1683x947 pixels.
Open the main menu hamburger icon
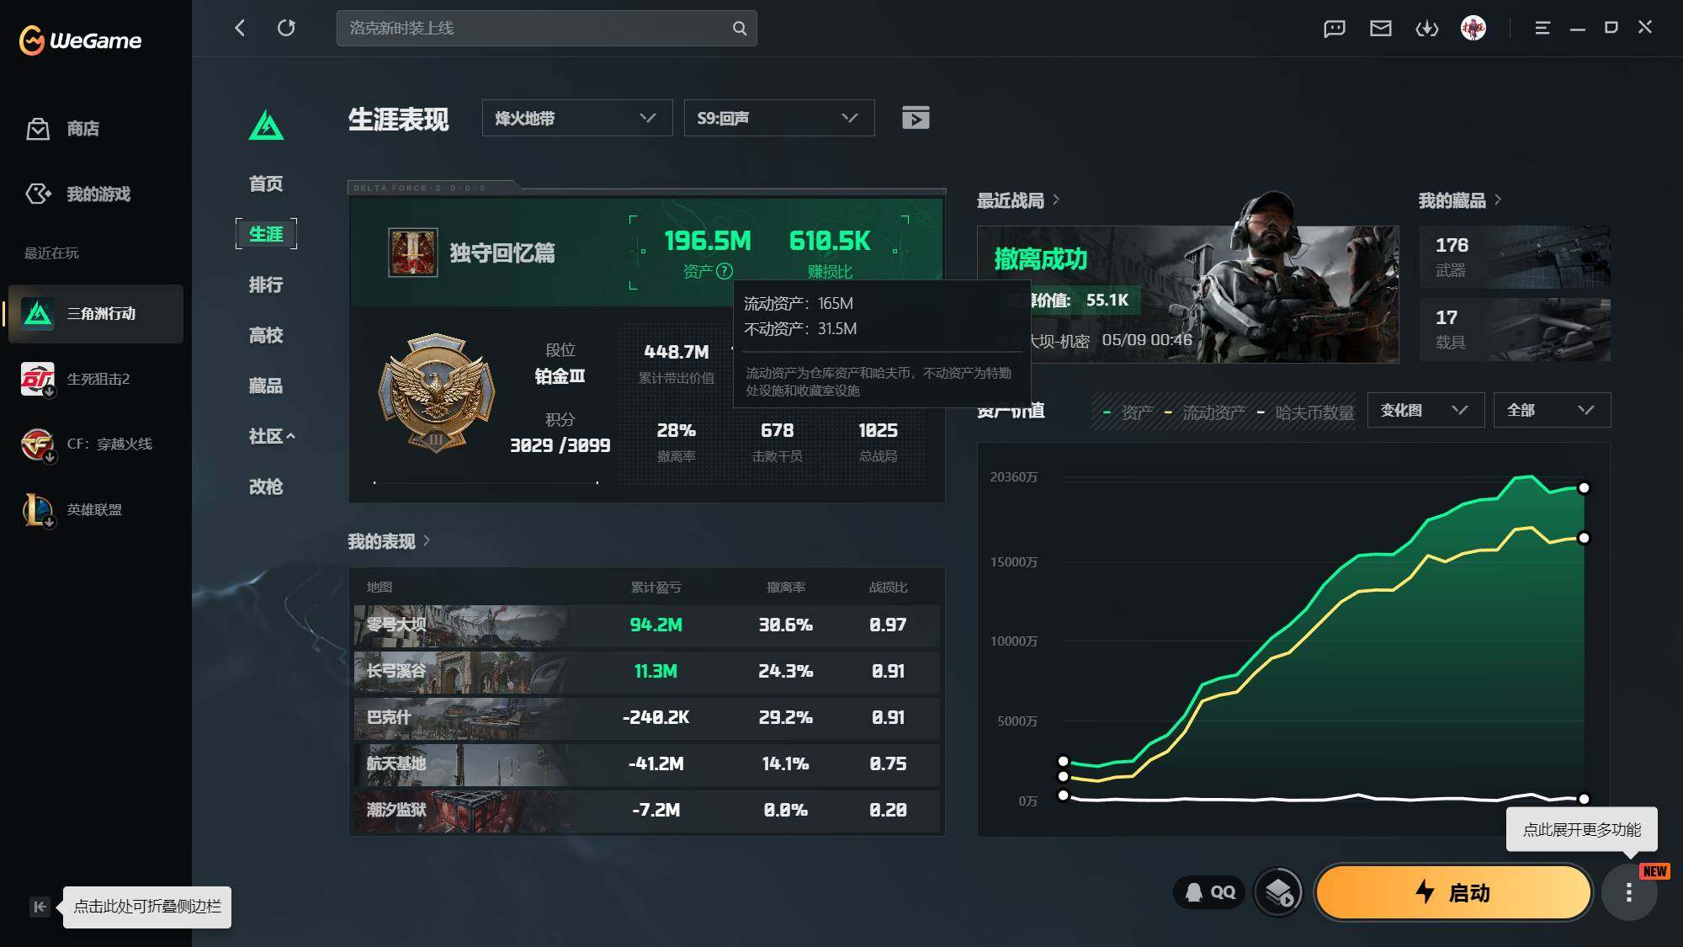click(x=1542, y=29)
